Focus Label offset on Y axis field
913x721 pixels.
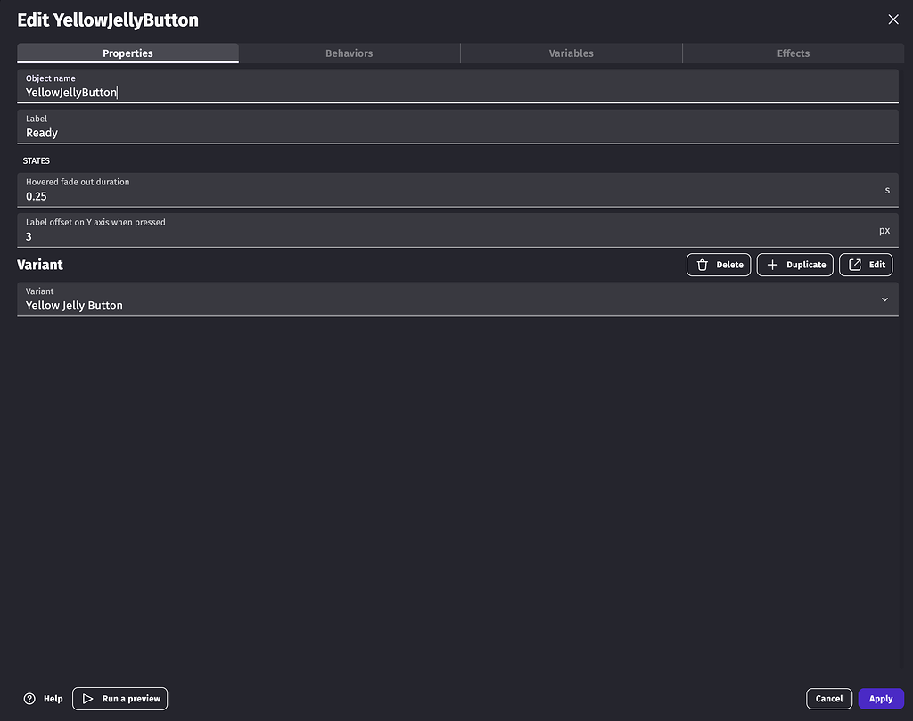coord(457,230)
